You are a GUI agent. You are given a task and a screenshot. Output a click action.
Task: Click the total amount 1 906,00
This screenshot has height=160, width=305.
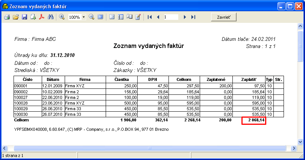tap(128, 120)
